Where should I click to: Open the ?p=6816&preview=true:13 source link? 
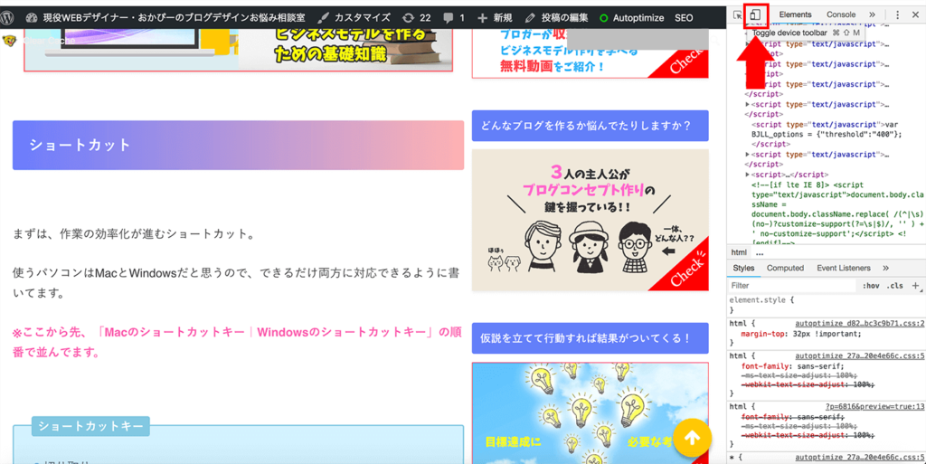[874, 407]
